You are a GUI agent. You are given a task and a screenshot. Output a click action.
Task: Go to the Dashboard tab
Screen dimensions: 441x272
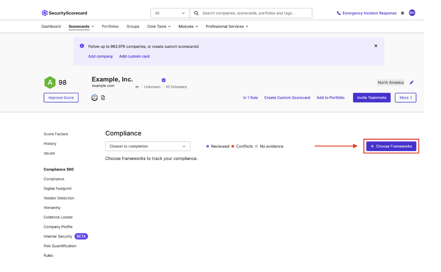(51, 26)
